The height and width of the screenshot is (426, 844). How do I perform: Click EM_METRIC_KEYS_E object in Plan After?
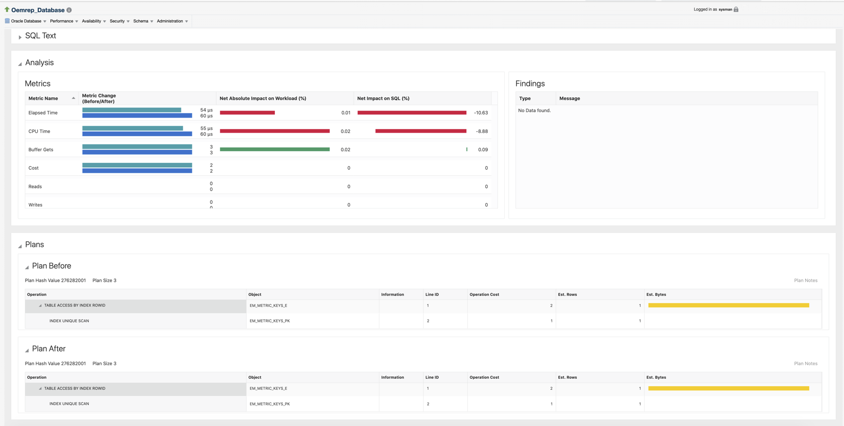tap(268, 388)
